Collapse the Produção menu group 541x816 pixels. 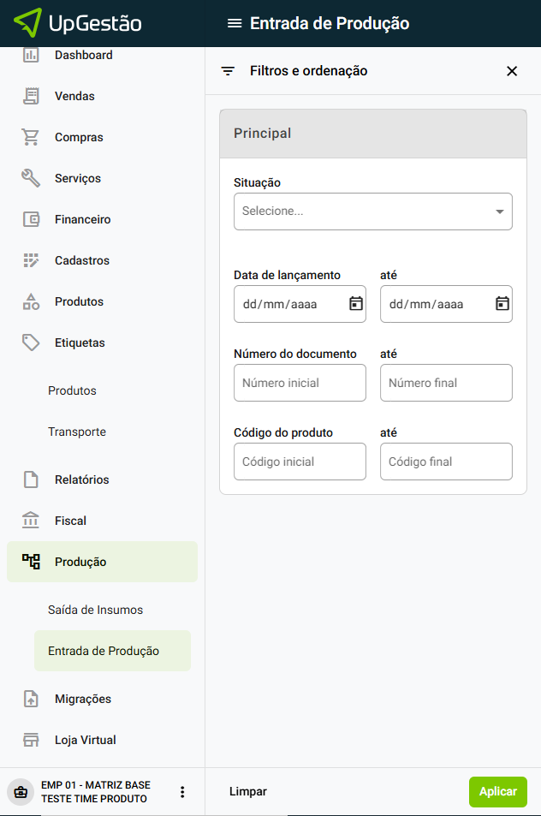click(80, 562)
